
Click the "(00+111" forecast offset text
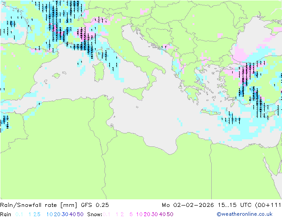coord(268,205)
